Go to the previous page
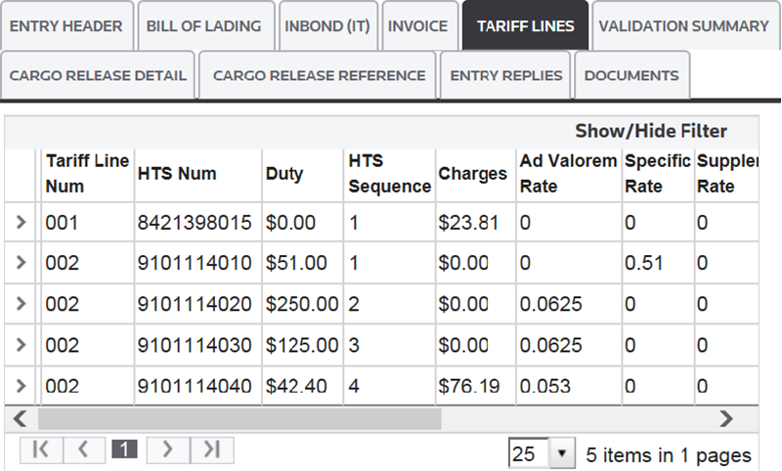The image size is (782, 471). tap(83, 450)
